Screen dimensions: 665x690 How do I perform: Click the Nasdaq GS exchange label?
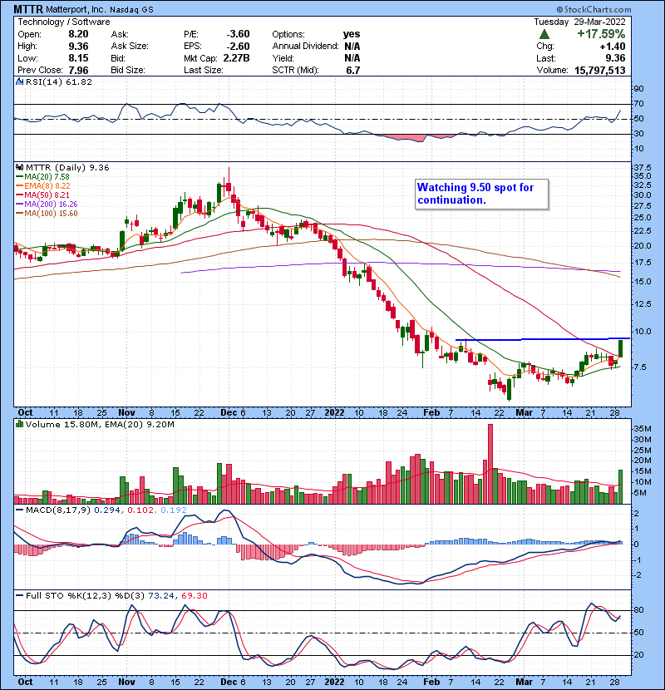point(131,10)
